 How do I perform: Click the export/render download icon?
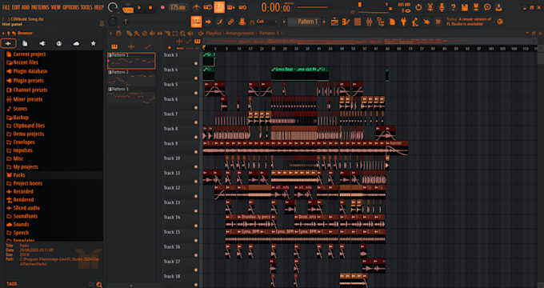click(499, 7)
